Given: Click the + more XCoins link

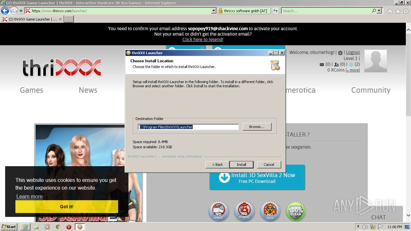Looking at the screenshot, I should pos(353,70).
